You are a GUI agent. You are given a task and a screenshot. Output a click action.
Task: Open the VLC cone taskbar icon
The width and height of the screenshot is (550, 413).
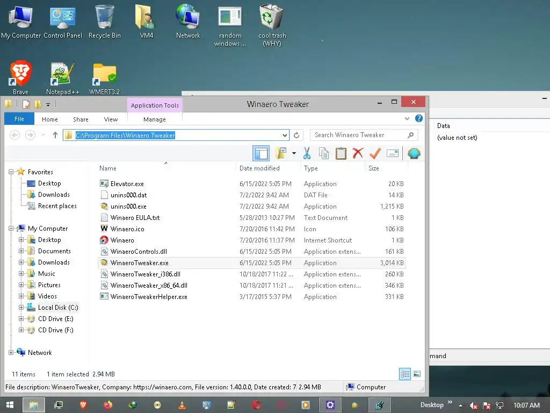coord(182,405)
